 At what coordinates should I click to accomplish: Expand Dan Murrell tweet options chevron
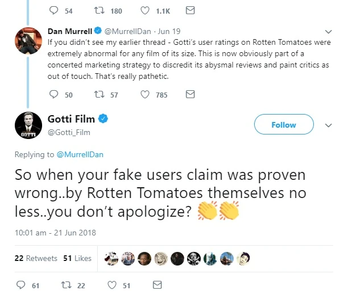(x=328, y=32)
